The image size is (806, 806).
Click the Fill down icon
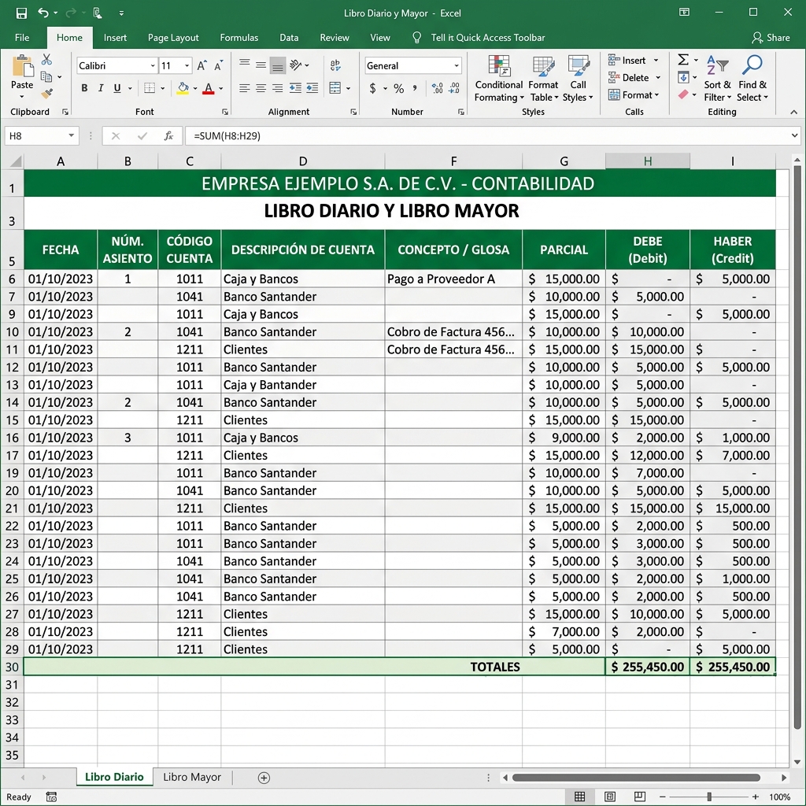click(x=683, y=77)
